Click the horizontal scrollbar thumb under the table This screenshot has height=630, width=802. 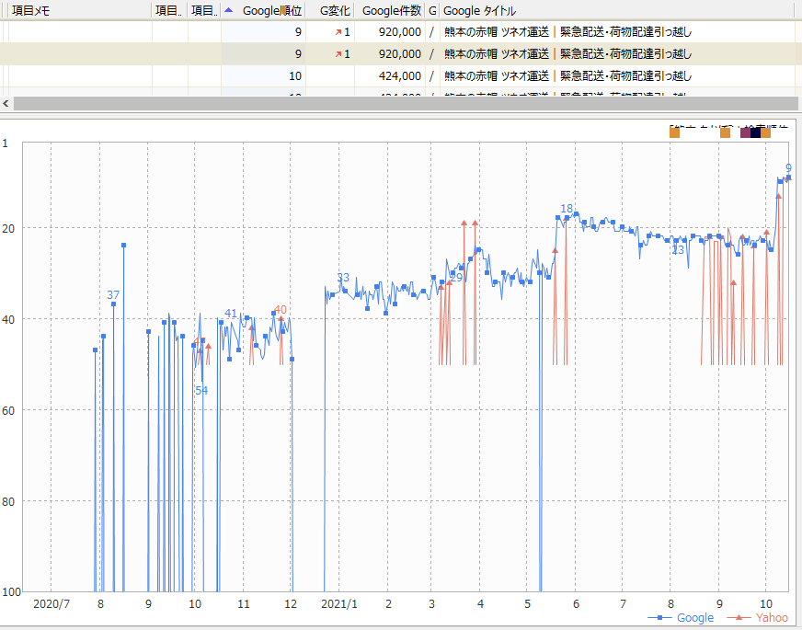click(406, 104)
